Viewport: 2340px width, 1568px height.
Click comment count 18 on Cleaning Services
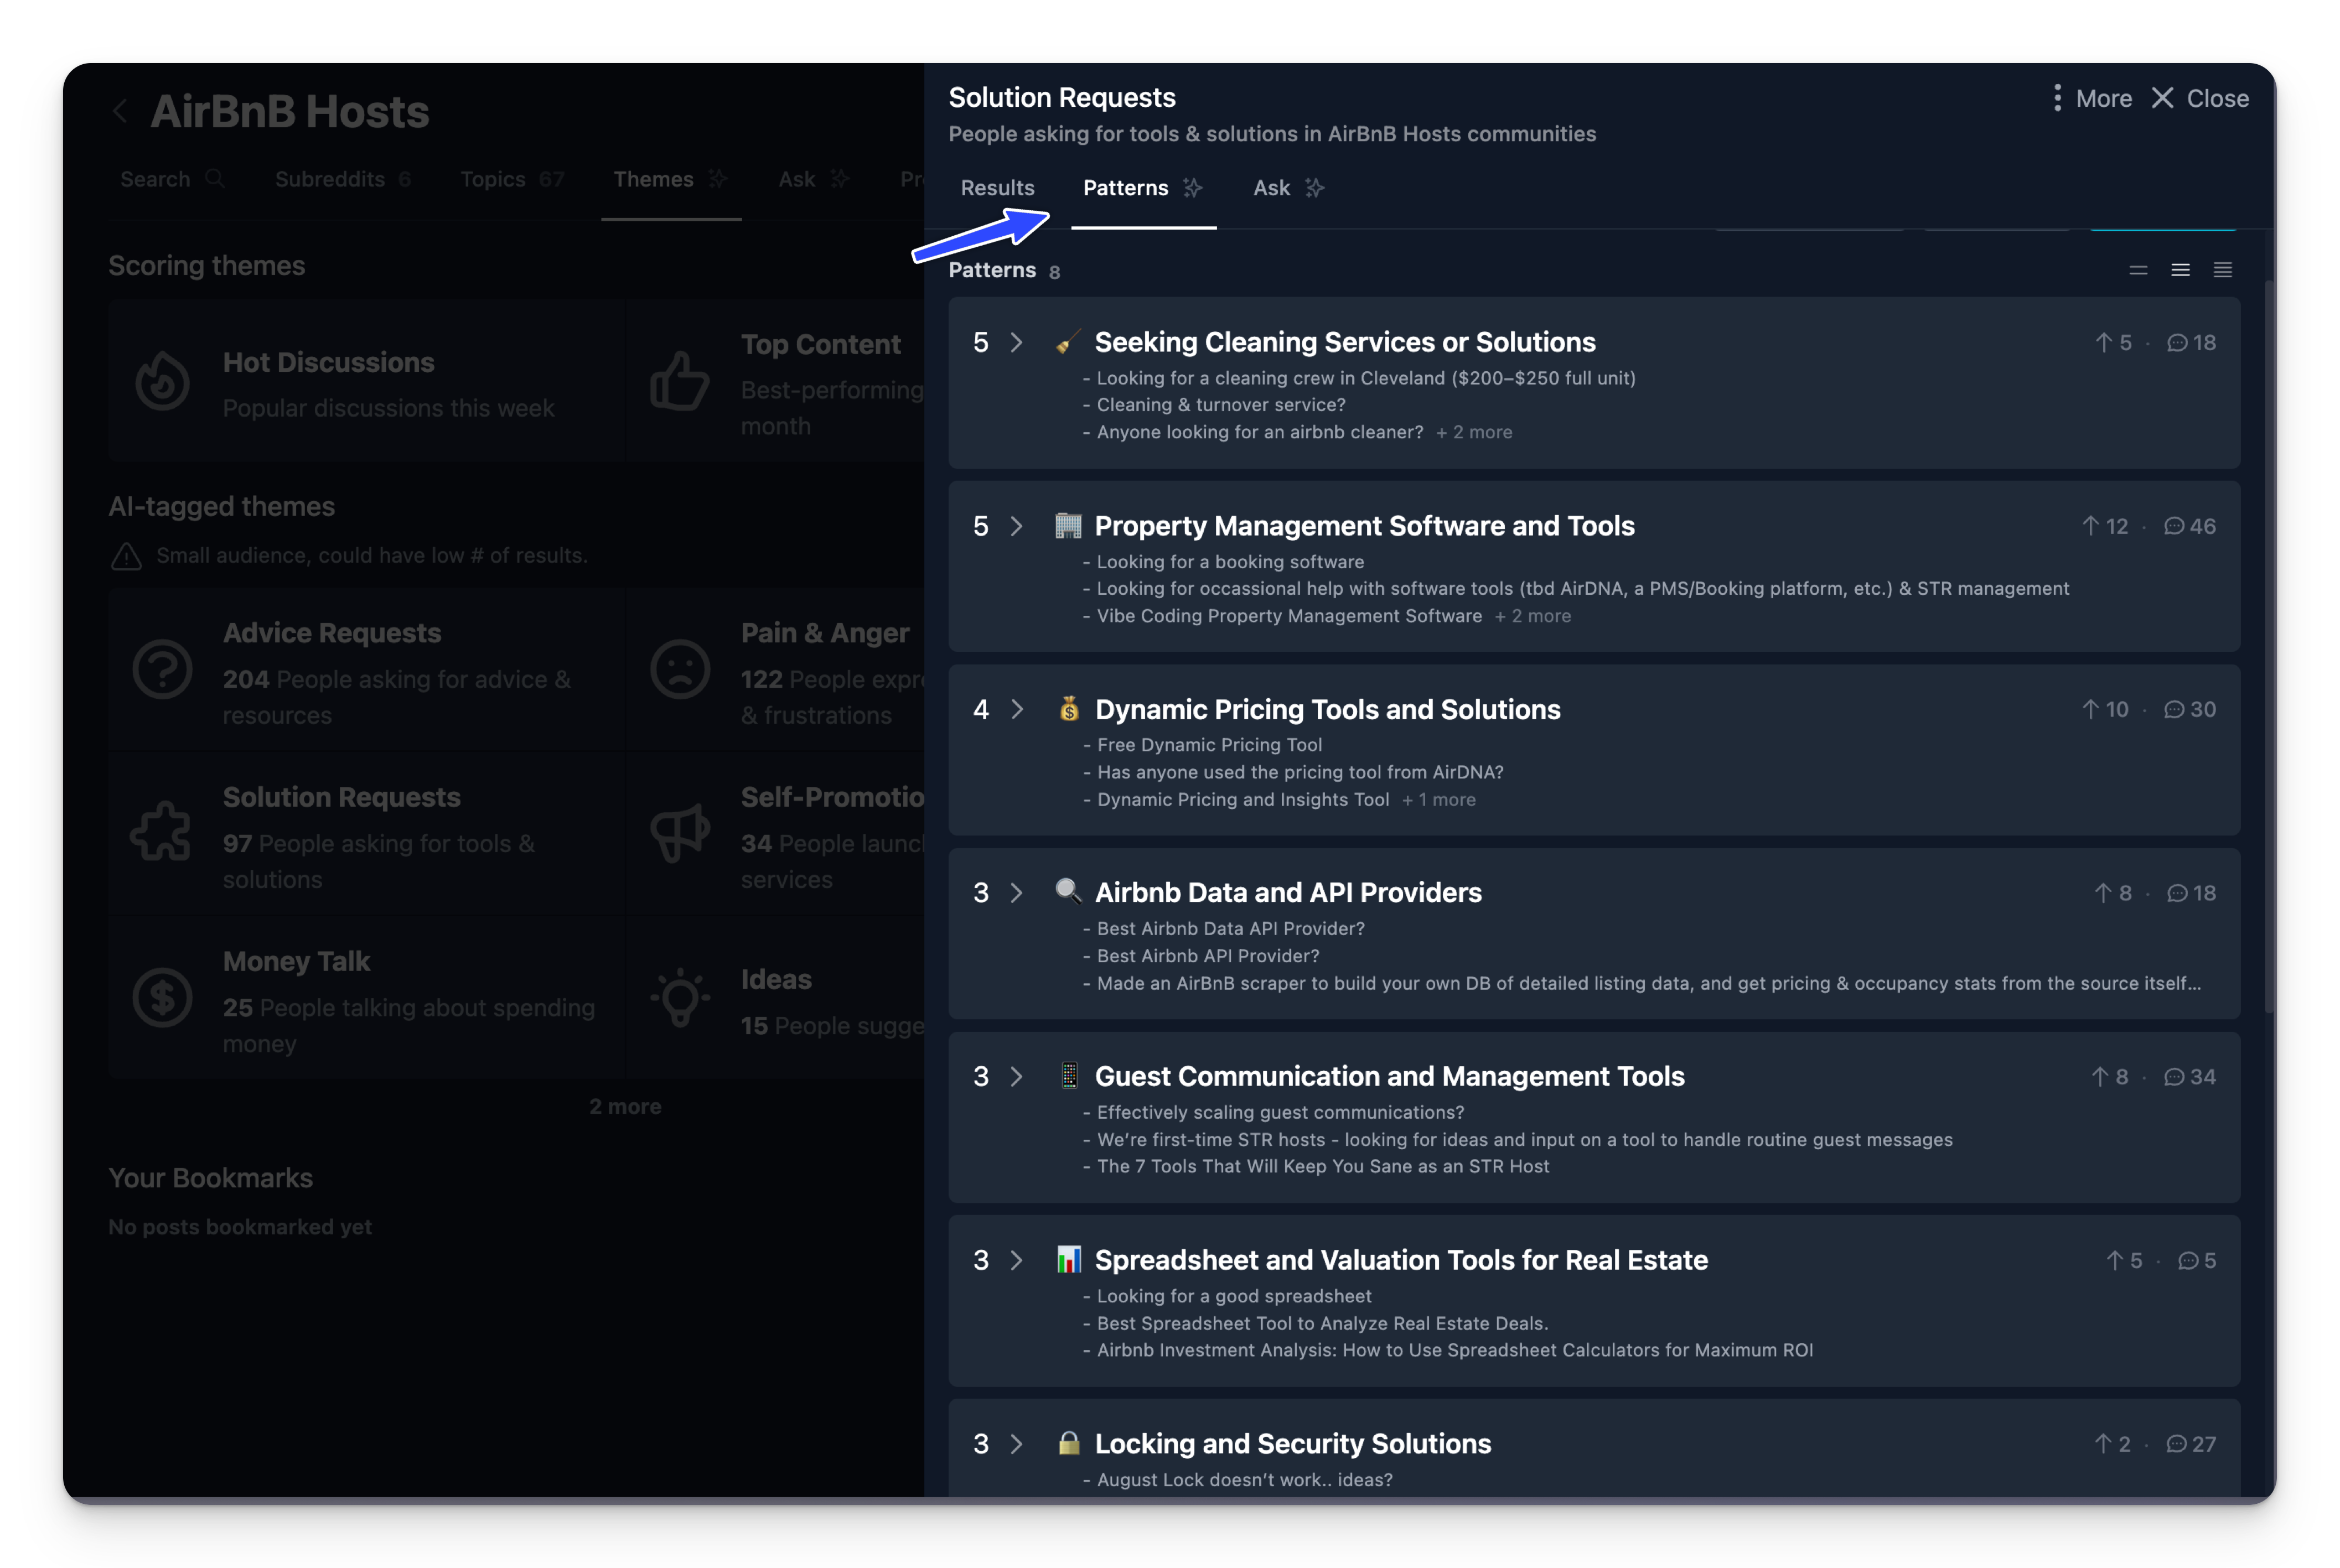coord(2191,343)
